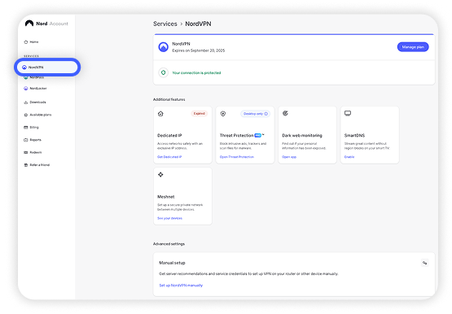452x314 pixels.
Task: Open Refer a friend in sidebar
Action: tap(37, 165)
